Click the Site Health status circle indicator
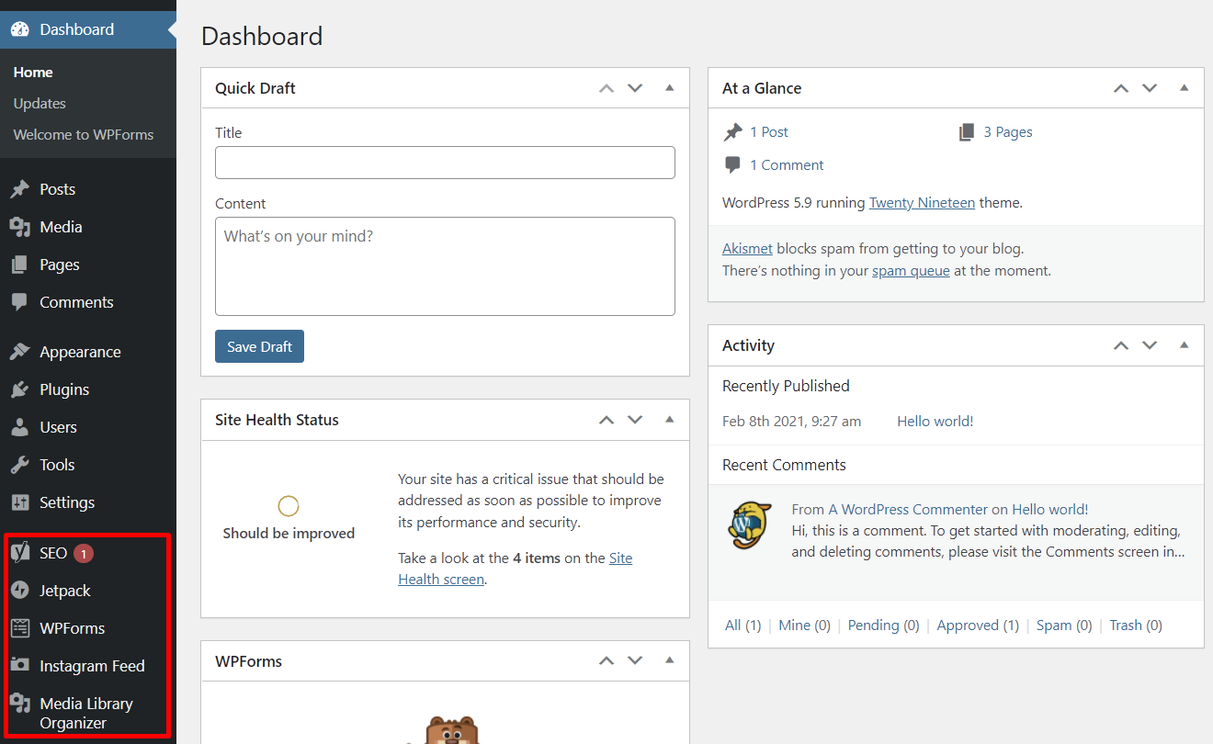 (289, 506)
